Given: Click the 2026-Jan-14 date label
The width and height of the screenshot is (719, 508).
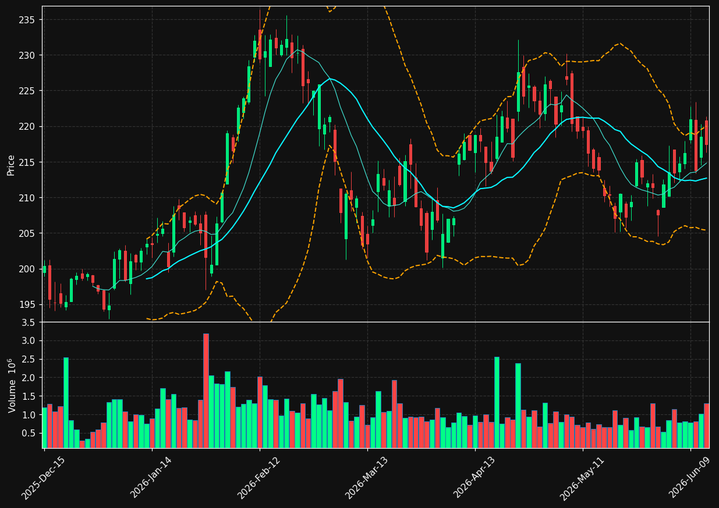Looking at the screenshot, I should [151, 478].
